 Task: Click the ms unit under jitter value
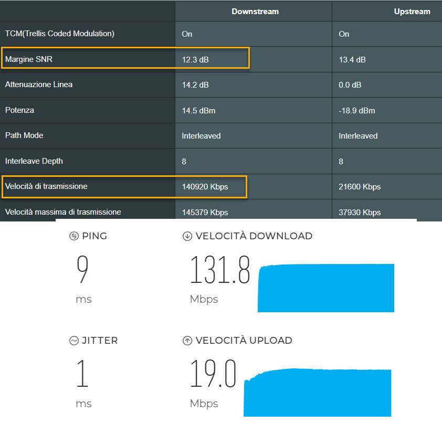[83, 405]
